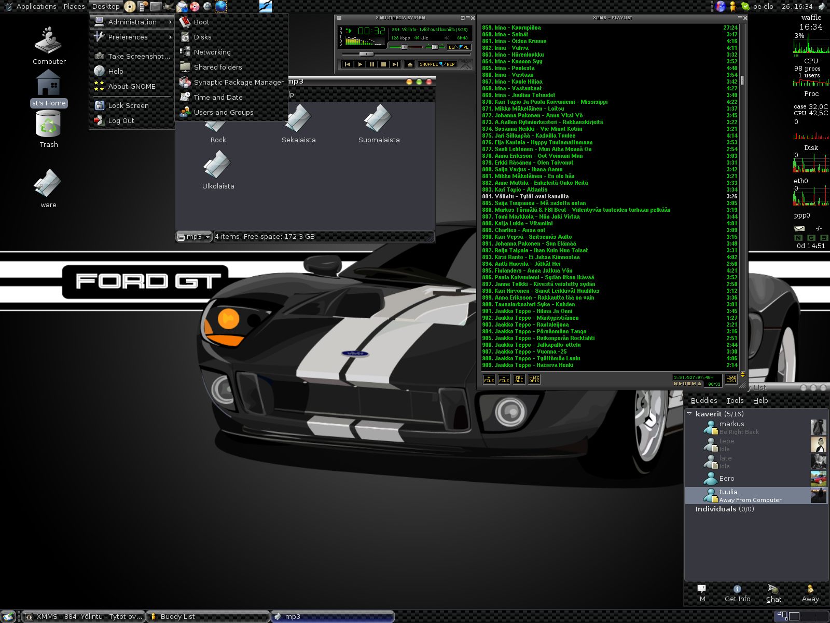Click the XMMS playlist vertical scrollbar handle
This screenshot has height=623, width=830.
click(742, 80)
